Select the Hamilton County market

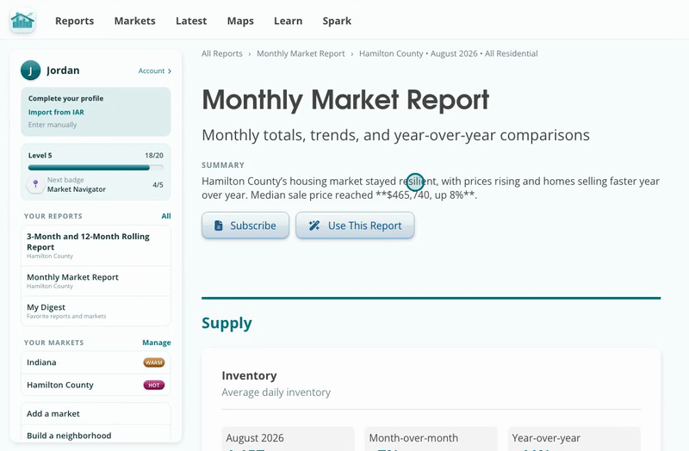96,385
